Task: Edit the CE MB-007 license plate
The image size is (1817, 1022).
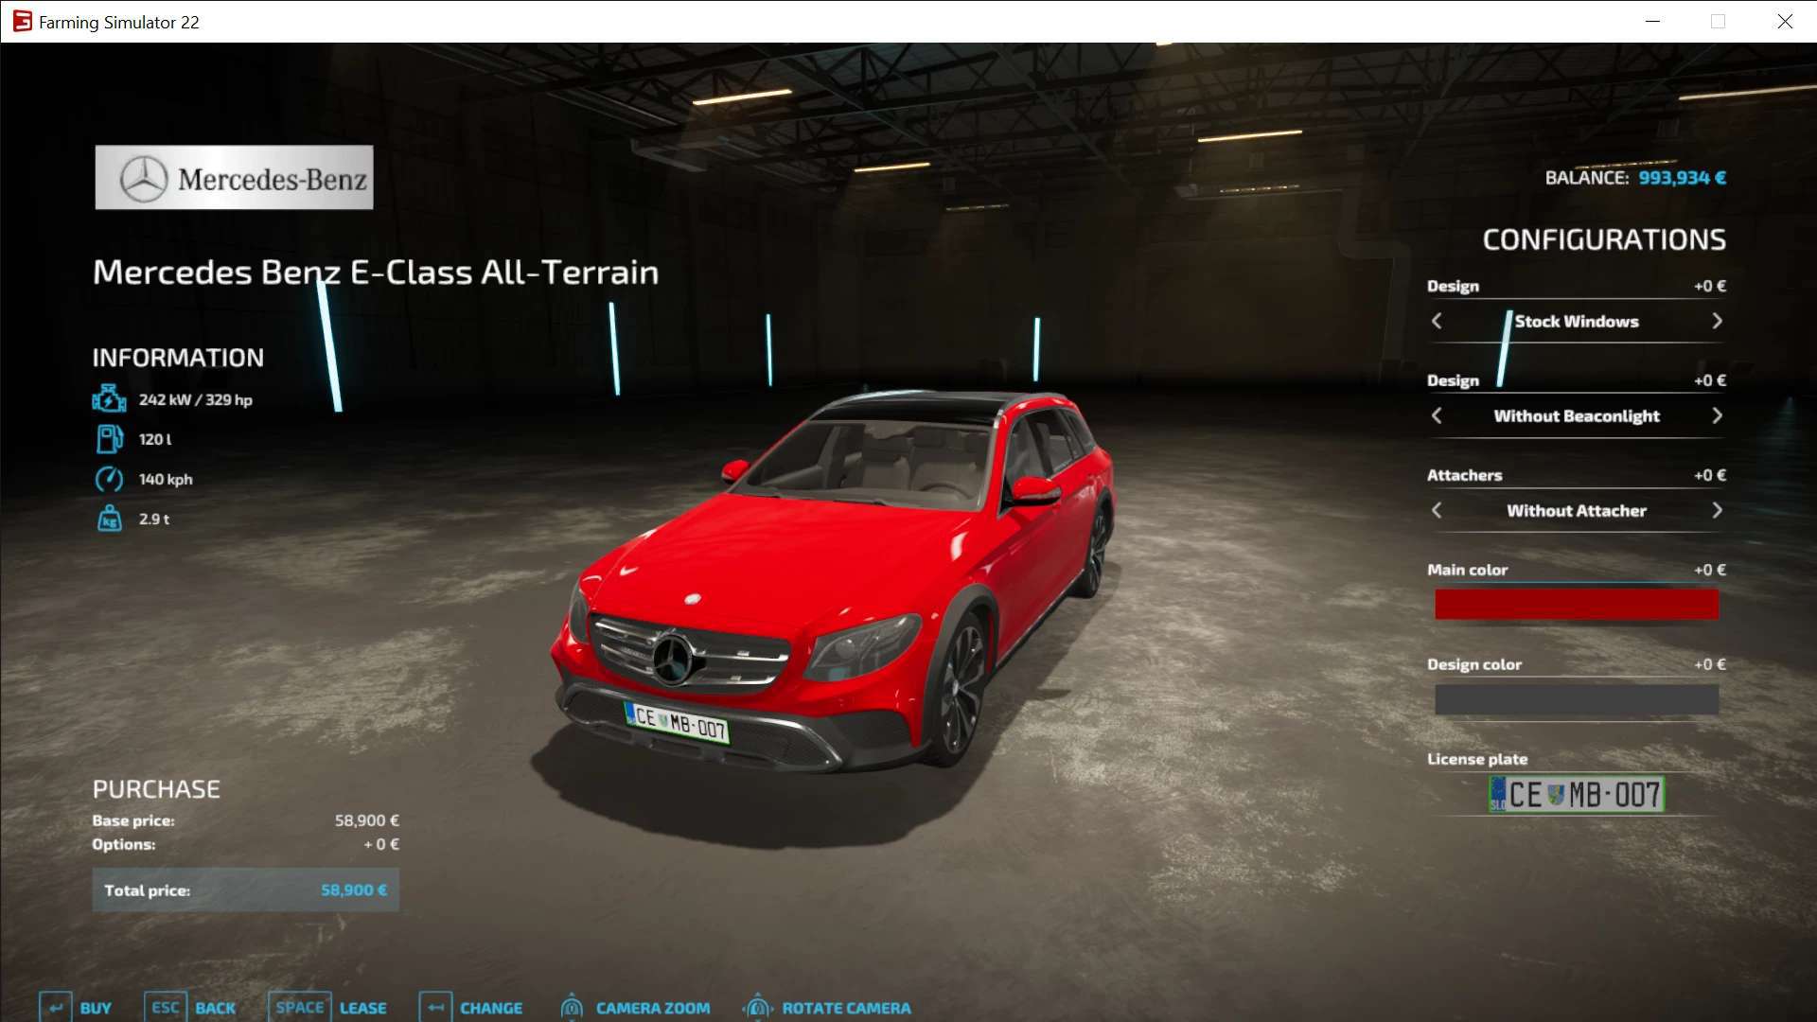Action: pyautogui.click(x=1576, y=794)
